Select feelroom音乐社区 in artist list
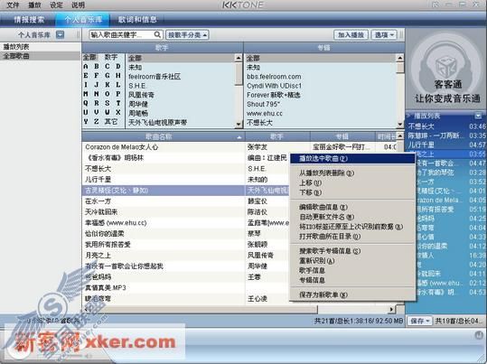Viewport: 487px width, 364px height. [180, 77]
